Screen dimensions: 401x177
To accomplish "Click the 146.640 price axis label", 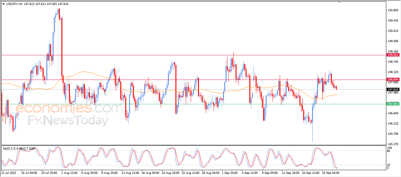I will click(x=393, y=113).
